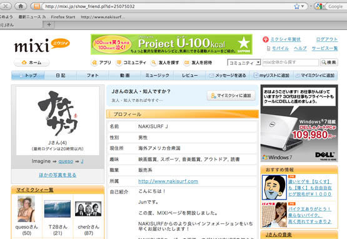Click the ログアウト link
This screenshot has height=239, width=347.
[327, 39]
